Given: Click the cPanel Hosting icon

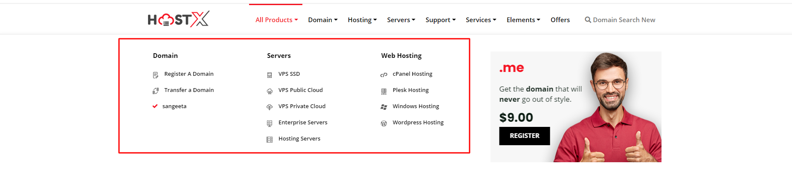Looking at the screenshot, I should (x=384, y=75).
